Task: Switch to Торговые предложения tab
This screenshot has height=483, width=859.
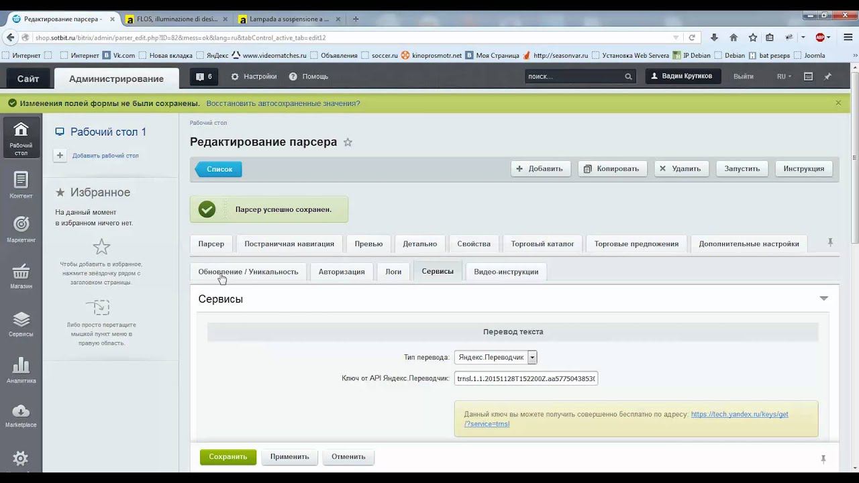Action: pos(636,244)
